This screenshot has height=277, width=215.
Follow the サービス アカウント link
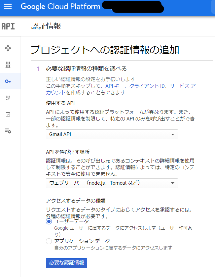pyautogui.click(x=182, y=86)
